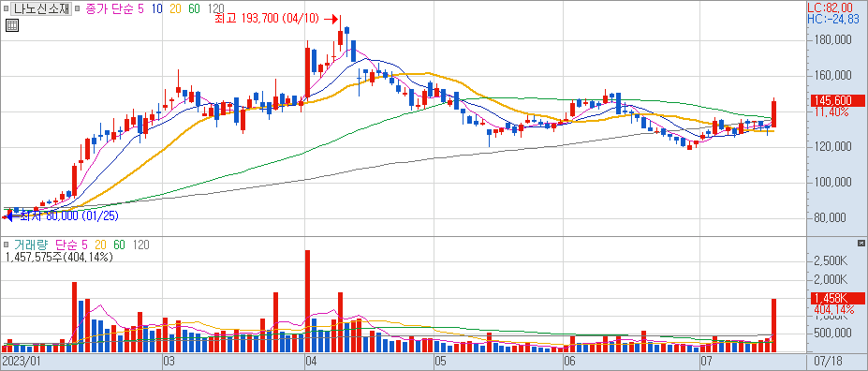868x371 pixels.
Task: Click the latest red volume bar
Action: [773, 326]
